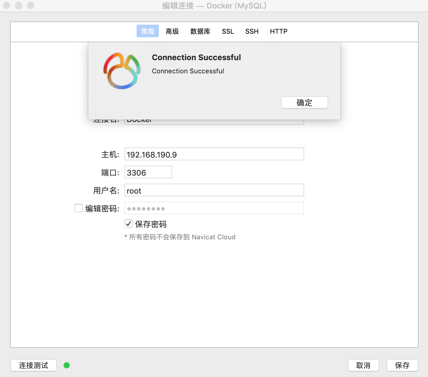Uncheck the 保存密码 checkbox
Screen dimensions: 428x377
(x=128, y=224)
